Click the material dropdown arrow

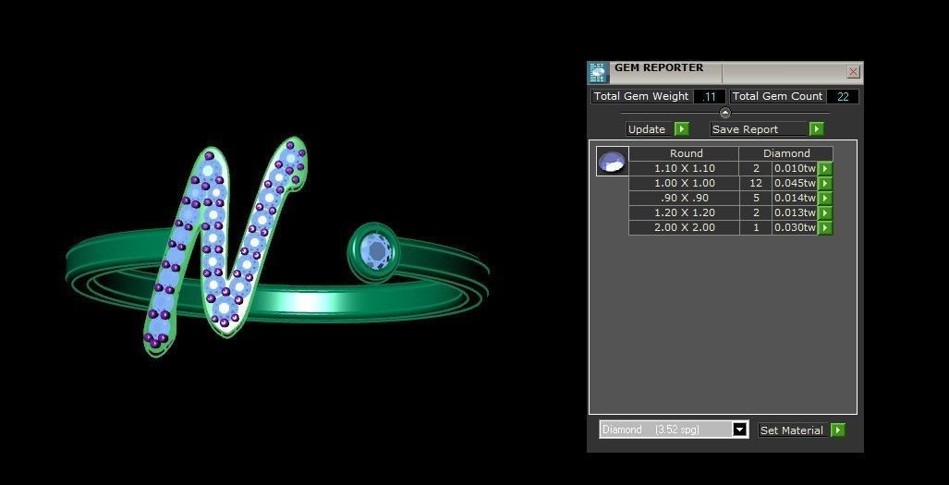point(739,430)
